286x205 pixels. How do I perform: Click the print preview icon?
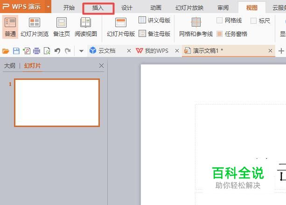(x=47, y=51)
